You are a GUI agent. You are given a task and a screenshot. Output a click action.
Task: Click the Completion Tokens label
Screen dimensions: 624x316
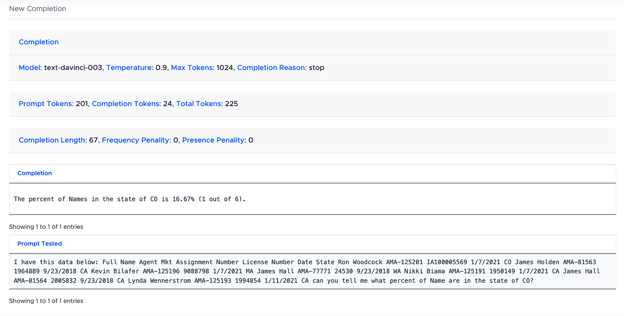126,103
